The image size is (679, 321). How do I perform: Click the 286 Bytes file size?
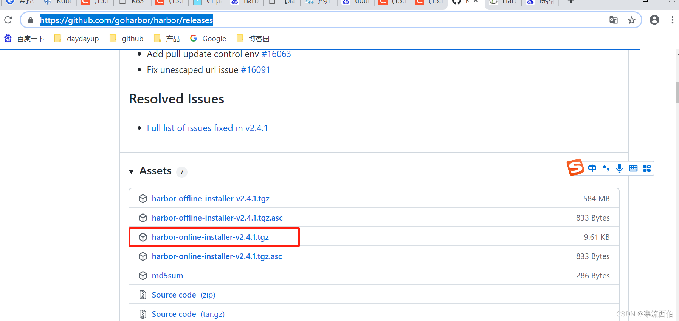pos(593,276)
